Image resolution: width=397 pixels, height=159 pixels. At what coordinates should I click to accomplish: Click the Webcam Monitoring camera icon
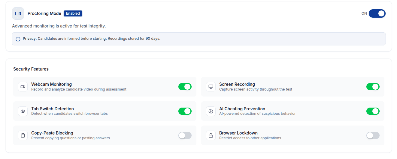23,87
